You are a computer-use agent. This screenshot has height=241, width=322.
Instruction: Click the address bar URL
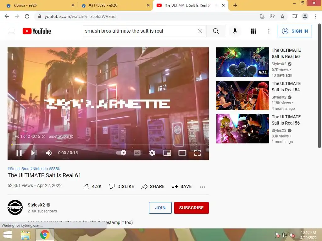pos(80,16)
